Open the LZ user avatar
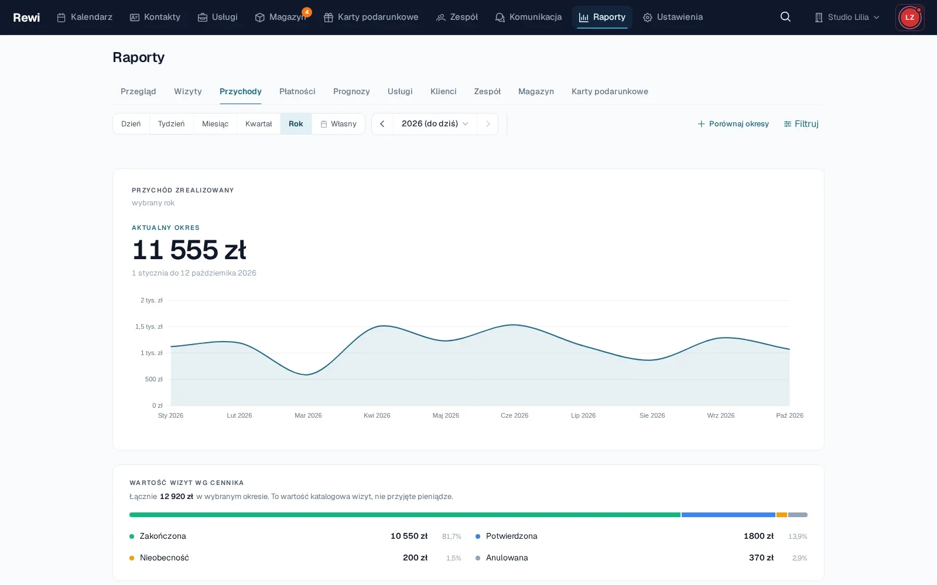 909,18
